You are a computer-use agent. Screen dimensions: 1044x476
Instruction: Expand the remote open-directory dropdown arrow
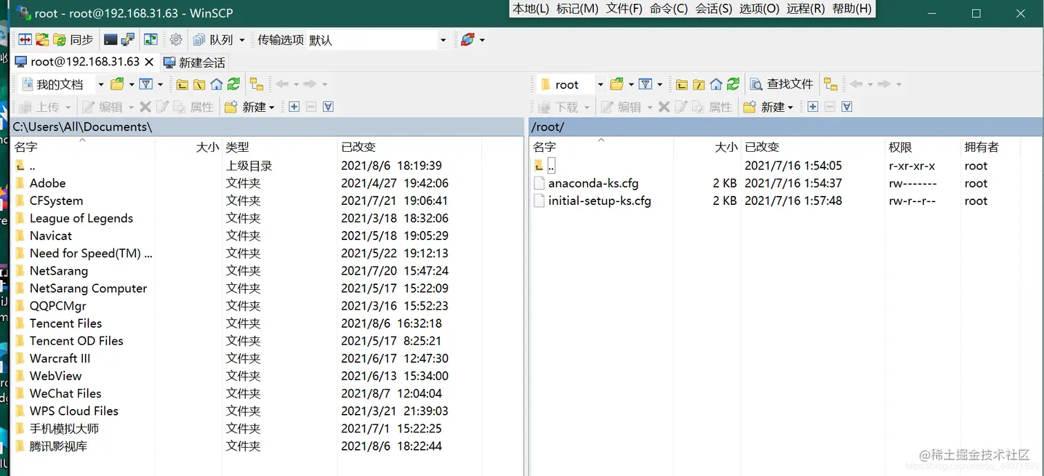click(631, 84)
